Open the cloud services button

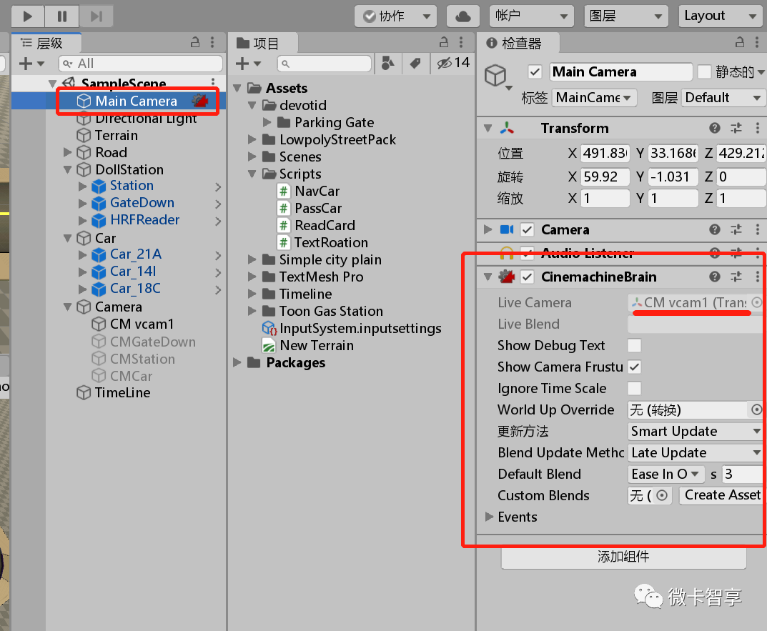click(462, 16)
